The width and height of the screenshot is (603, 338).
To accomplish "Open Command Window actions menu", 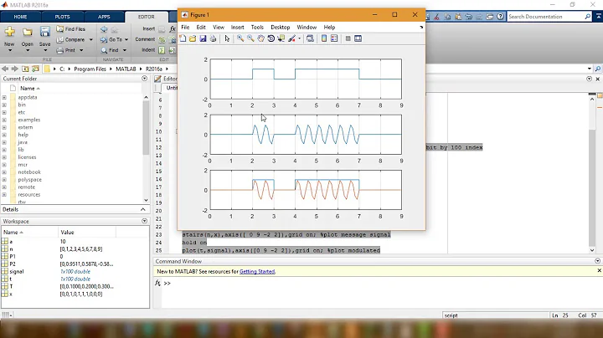I will 597,261.
